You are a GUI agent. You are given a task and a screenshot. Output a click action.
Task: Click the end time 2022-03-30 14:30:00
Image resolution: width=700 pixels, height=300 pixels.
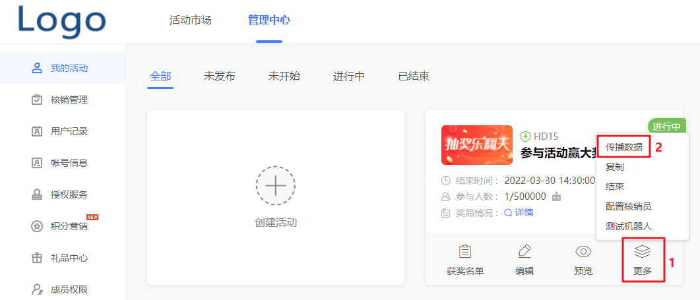[x=550, y=181]
